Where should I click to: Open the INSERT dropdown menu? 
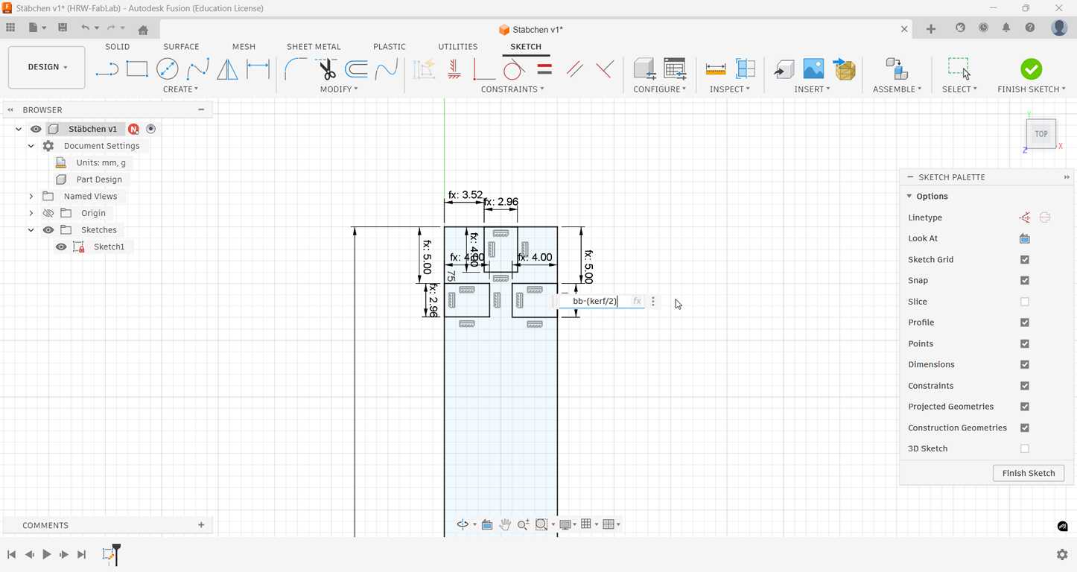[x=812, y=89]
